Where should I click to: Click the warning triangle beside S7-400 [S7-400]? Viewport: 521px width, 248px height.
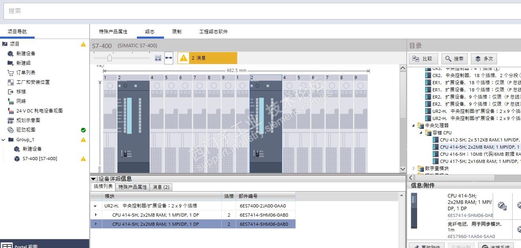[83, 159]
